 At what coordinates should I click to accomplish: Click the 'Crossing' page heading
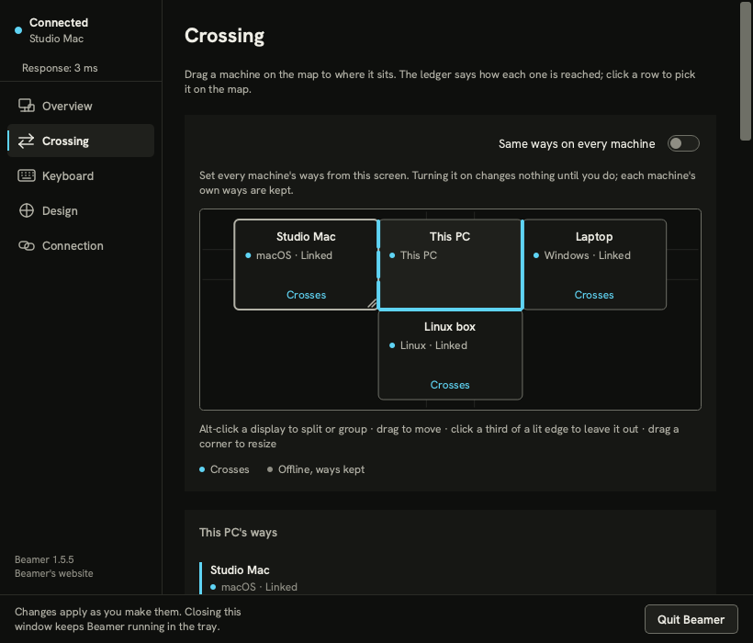tap(224, 36)
